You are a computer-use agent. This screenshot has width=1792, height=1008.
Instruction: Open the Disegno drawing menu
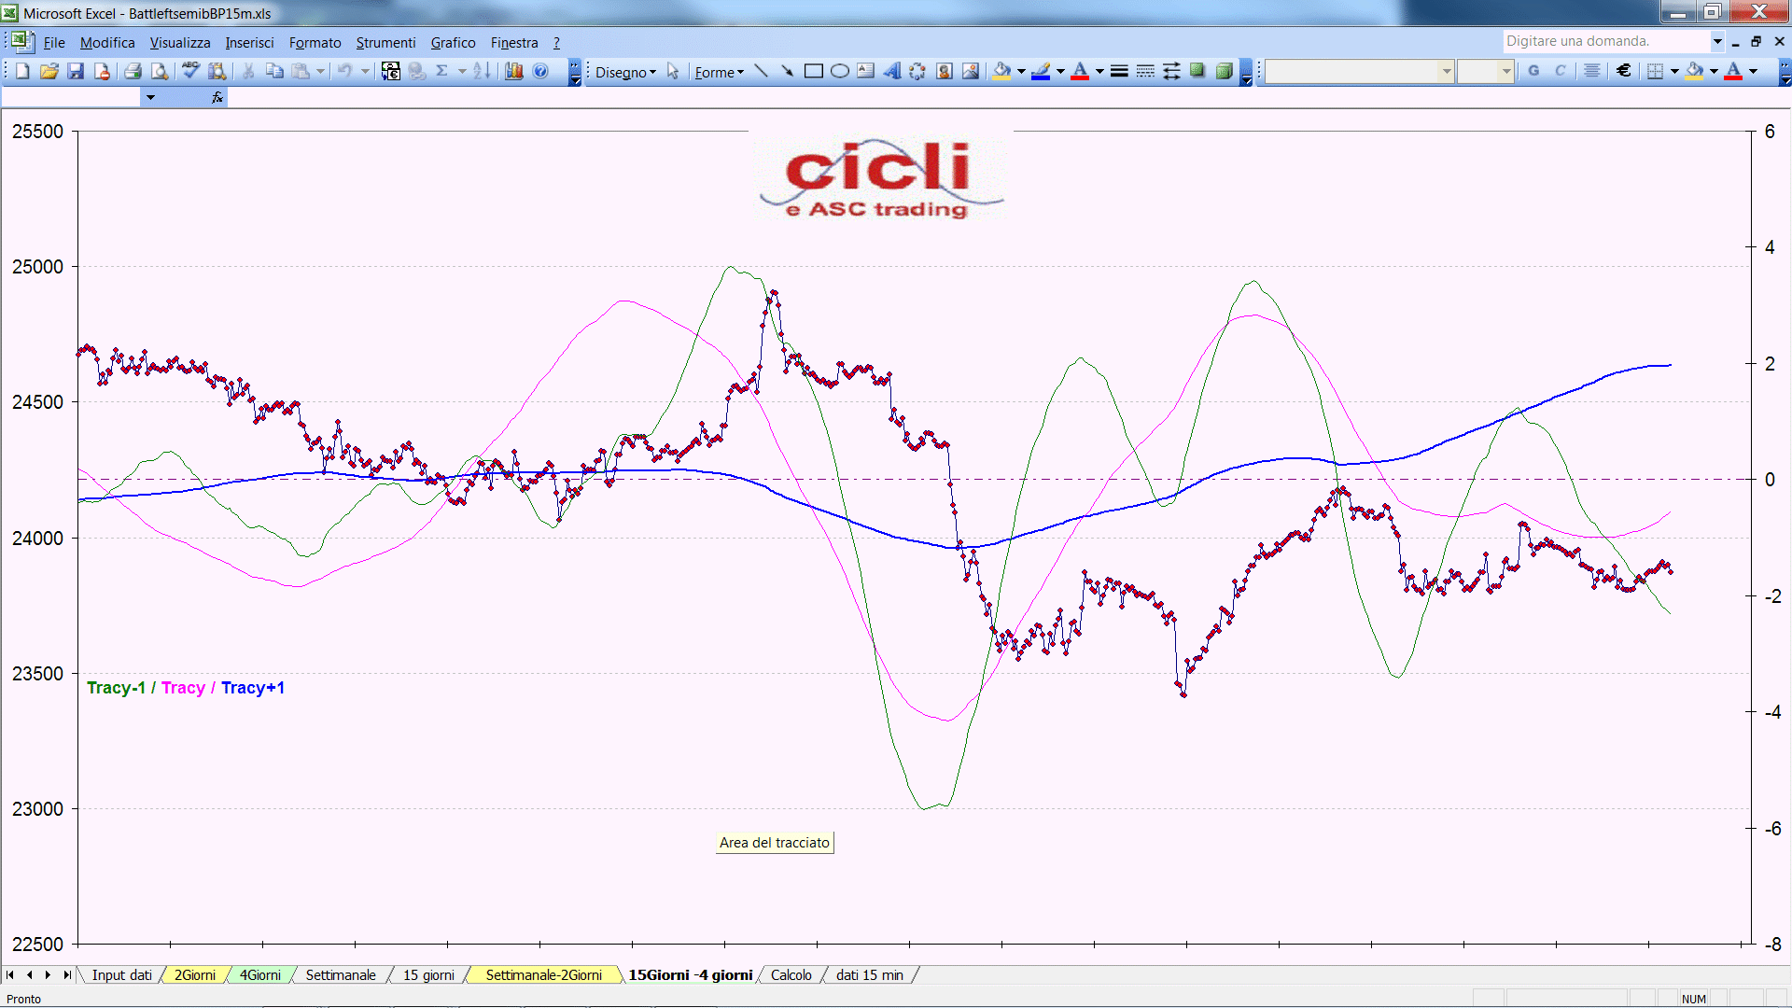(625, 72)
